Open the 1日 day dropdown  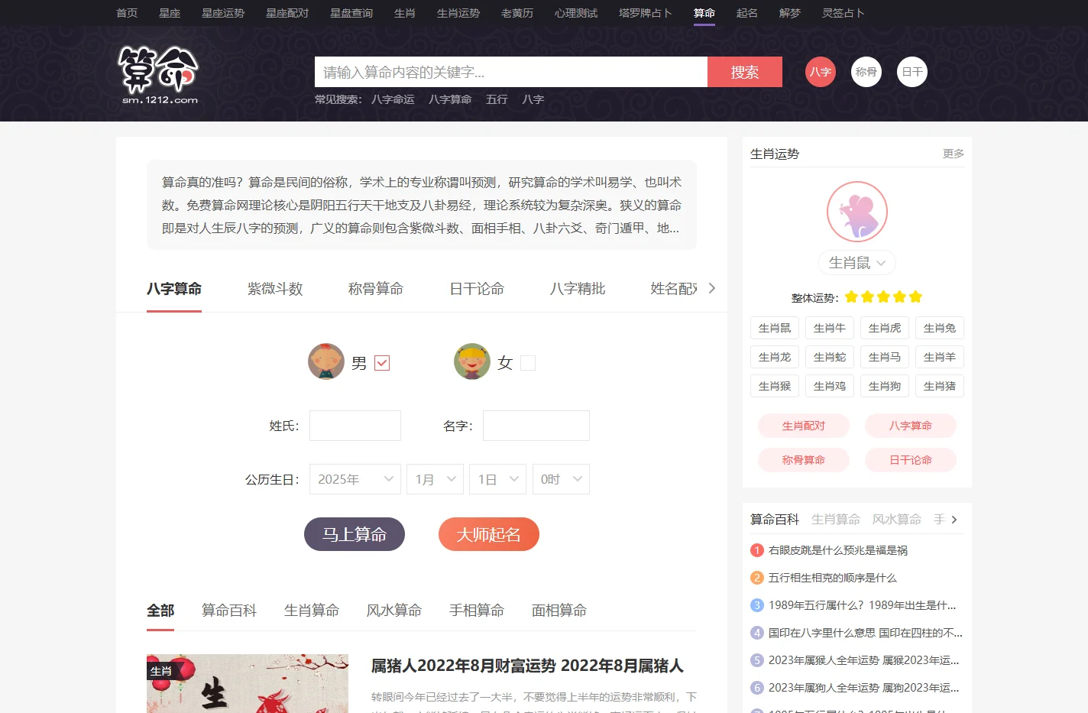[498, 479]
